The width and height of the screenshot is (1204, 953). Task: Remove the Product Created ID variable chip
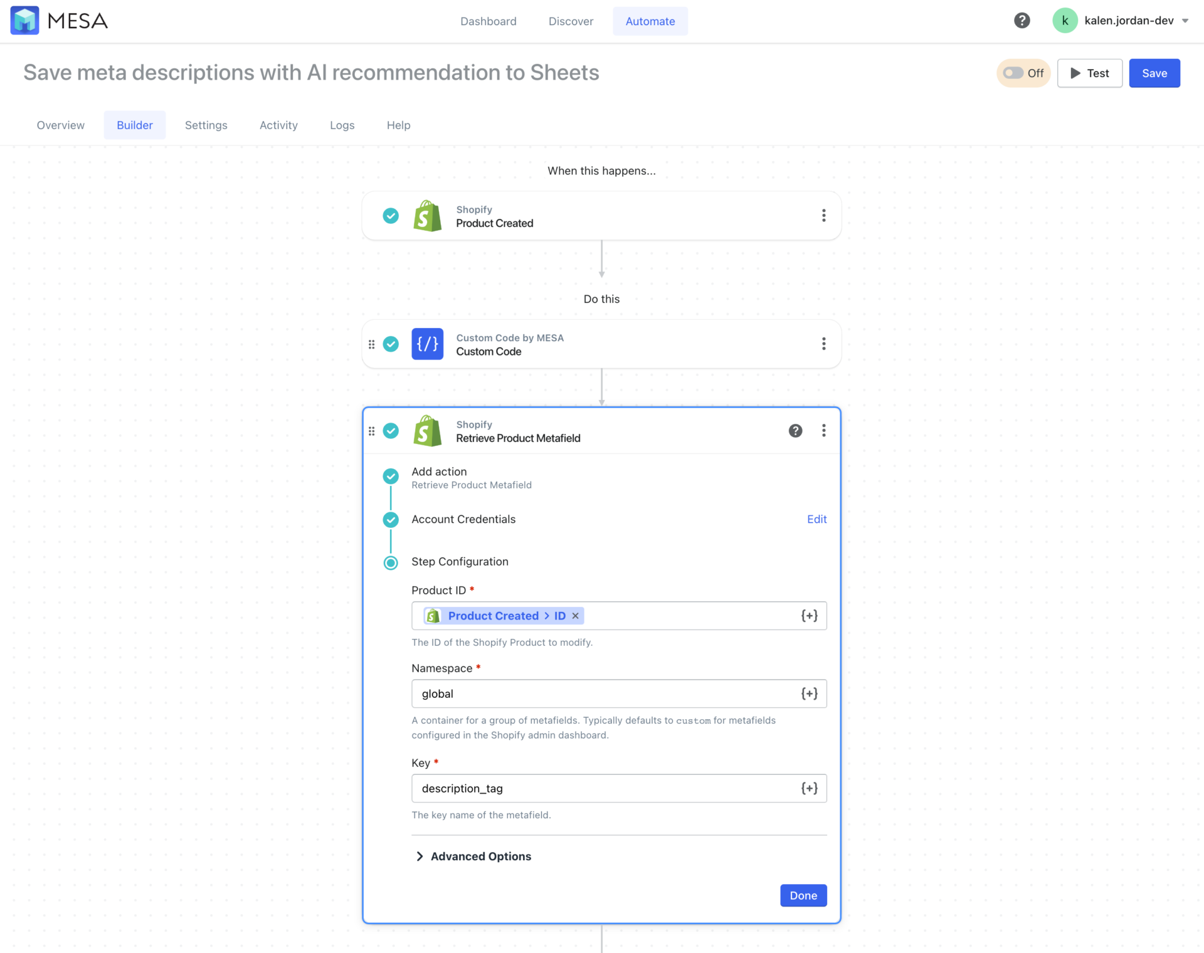575,616
